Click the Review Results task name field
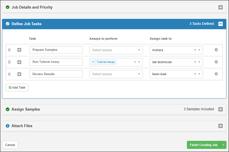The height and width of the screenshot is (152, 229). click(56, 74)
